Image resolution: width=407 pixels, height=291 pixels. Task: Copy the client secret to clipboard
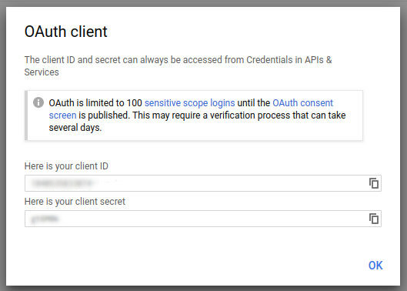tap(374, 219)
